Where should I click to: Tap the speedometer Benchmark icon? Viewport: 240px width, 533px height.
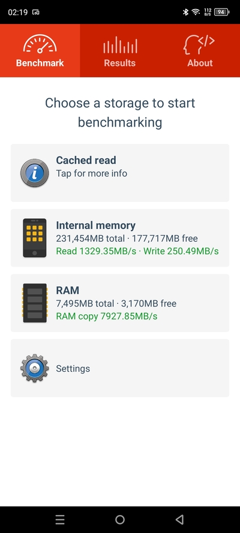[x=40, y=44]
